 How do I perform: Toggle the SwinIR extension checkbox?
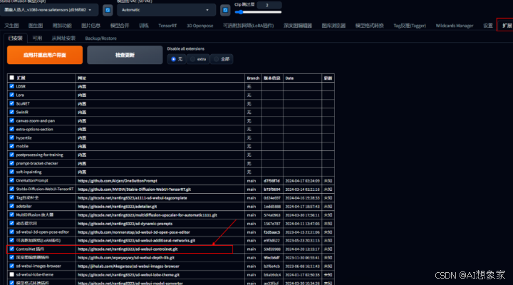click(12, 112)
